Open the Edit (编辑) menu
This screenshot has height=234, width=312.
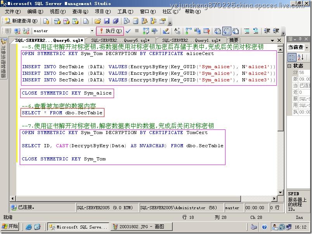coord(35,12)
